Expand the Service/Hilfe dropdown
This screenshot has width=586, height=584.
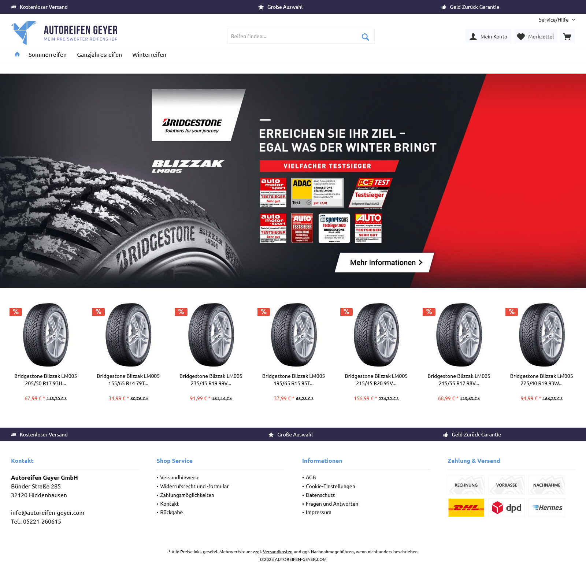click(557, 20)
